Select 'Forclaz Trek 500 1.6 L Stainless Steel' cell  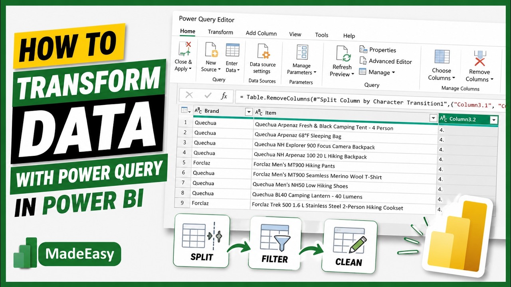[x=343, y=207]
